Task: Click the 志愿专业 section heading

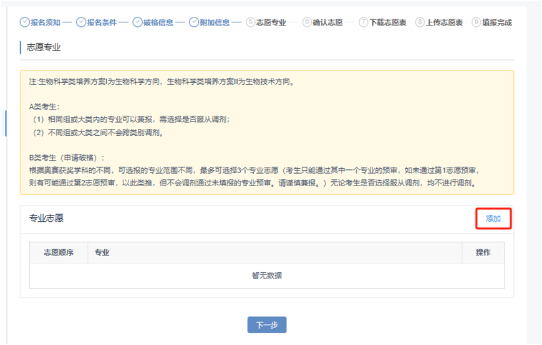Action: click(44, 47)
